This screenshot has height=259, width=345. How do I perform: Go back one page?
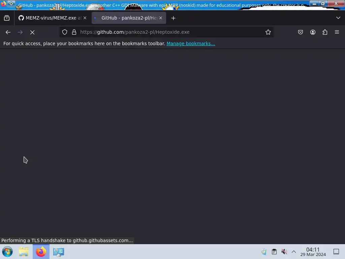tap(8, 32)
